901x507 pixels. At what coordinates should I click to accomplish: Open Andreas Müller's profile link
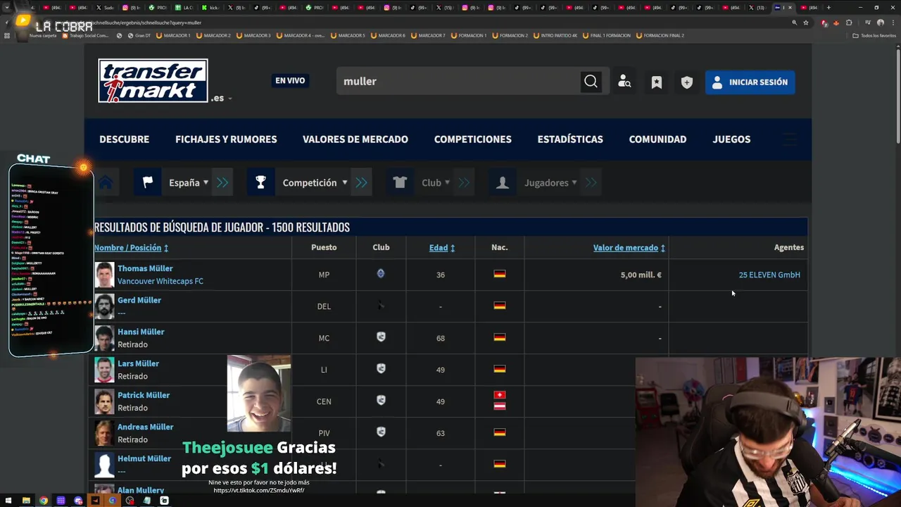click(x=145, y=427)
